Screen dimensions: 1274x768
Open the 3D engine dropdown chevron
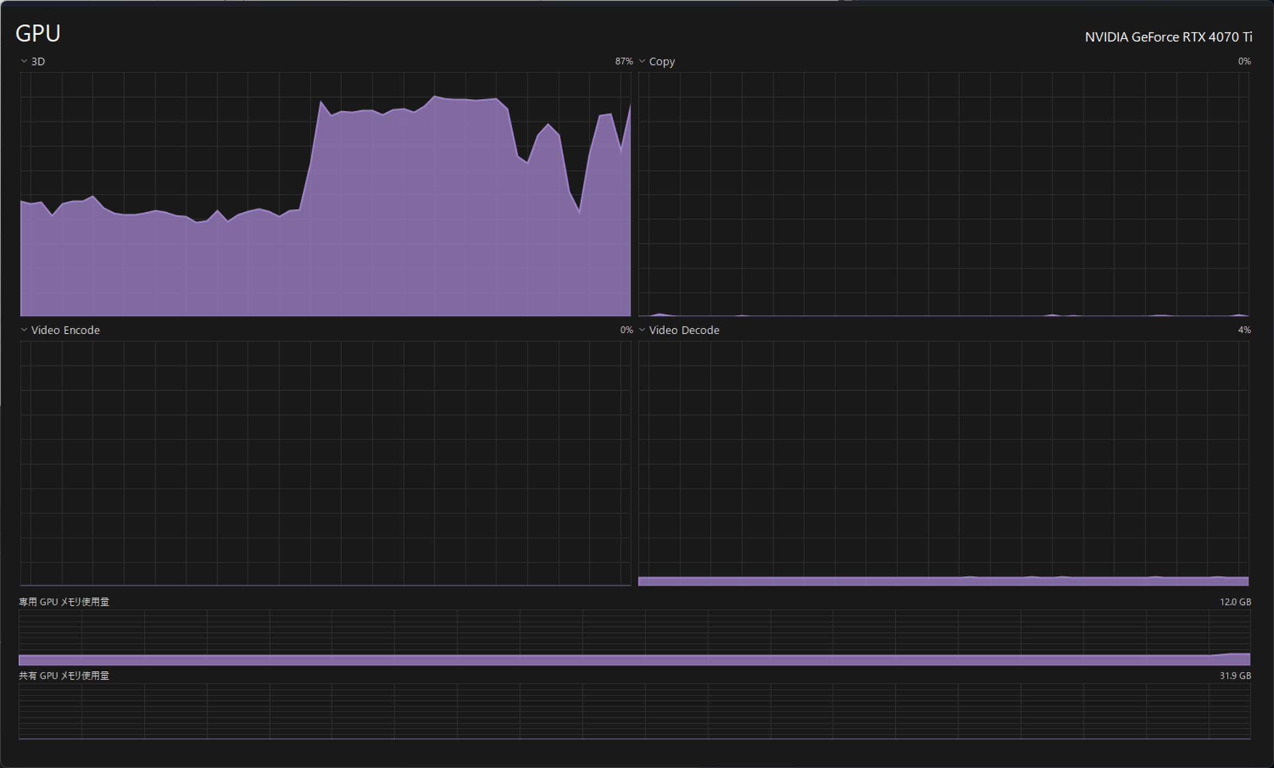coord(24,61)
